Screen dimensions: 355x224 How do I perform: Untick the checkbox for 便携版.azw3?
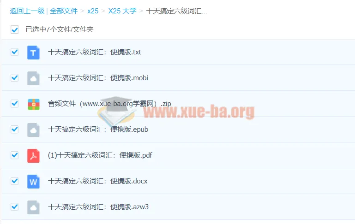[x=14, y=207]
